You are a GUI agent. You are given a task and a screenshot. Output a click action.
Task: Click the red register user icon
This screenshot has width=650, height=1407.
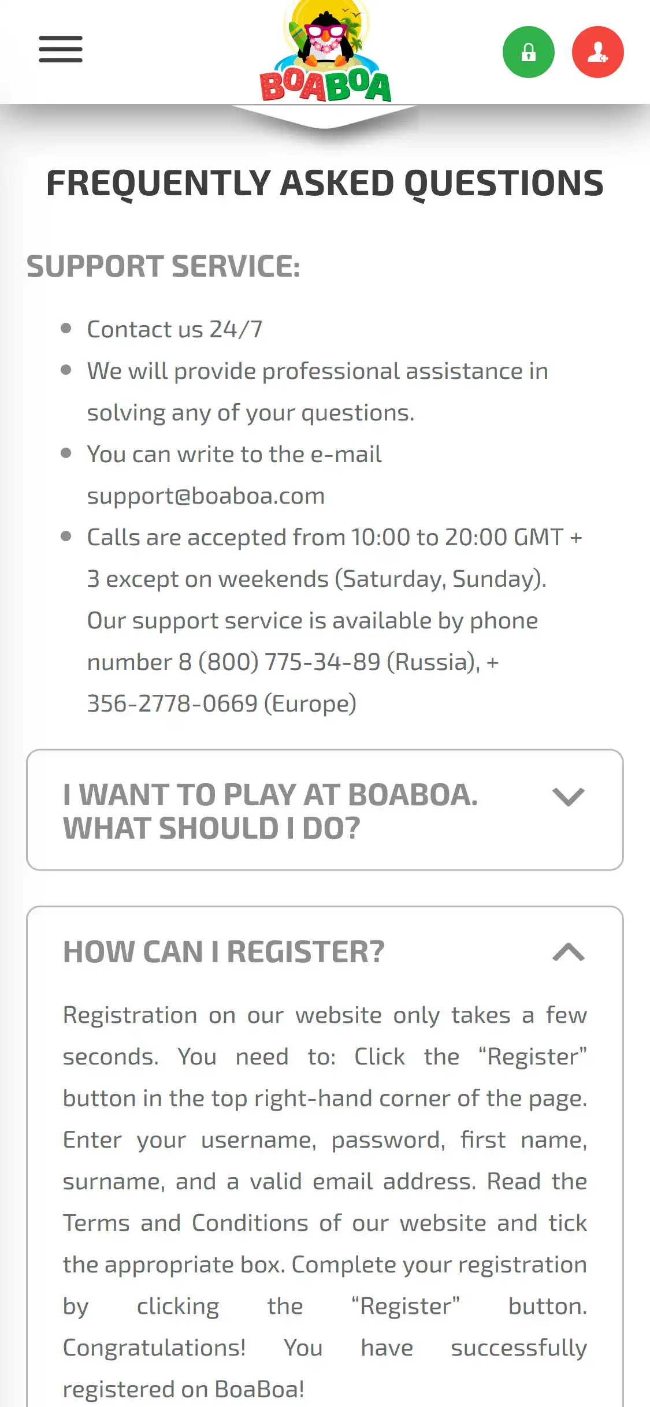[597, 52]
